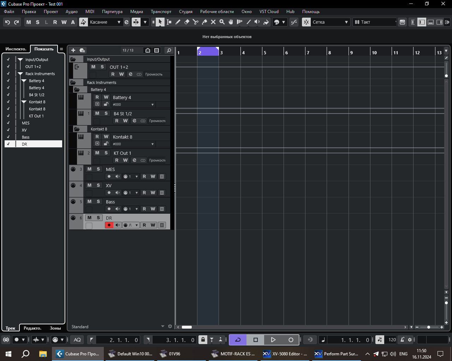This screenshot has width=452, height=361.
Task: Select the Zoom magnifier tool
Action: point(222,22)
